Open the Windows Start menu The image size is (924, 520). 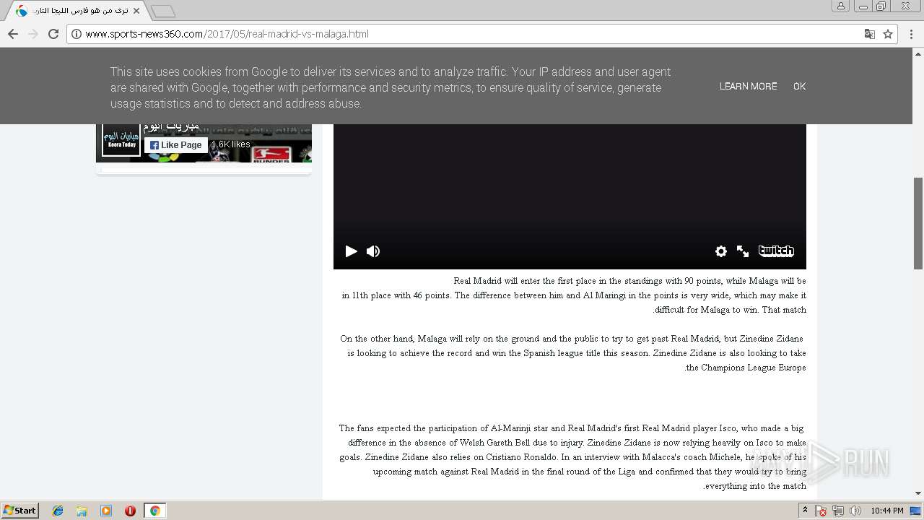(20, 511)
